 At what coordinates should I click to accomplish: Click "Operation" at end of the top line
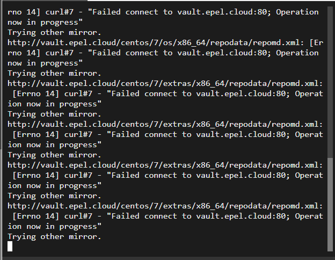297,12
